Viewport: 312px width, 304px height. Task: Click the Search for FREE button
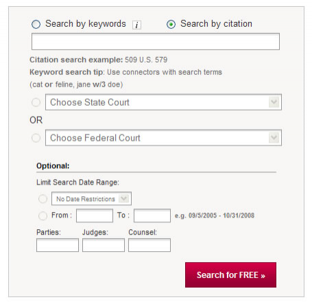click(x=230, y=275)
